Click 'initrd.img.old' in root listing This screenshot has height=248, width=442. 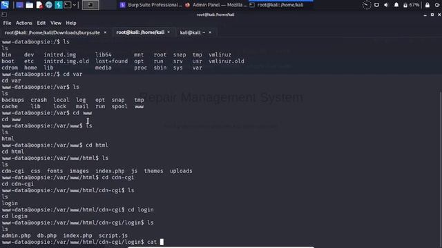pyautogui.click(x=66, y=61)
